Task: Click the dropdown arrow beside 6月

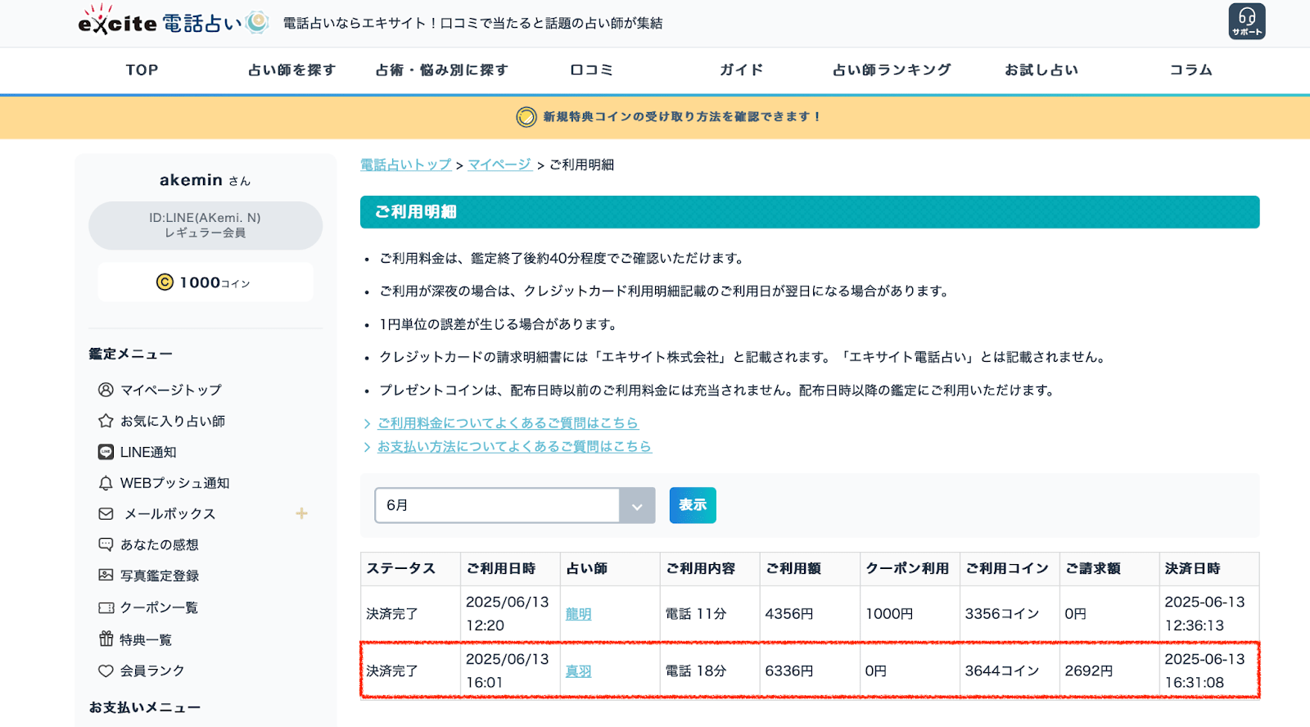Action: [x=637, y=506]
